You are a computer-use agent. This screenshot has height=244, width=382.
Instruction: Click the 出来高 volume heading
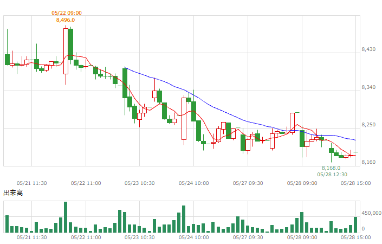[x=13, y=193]
